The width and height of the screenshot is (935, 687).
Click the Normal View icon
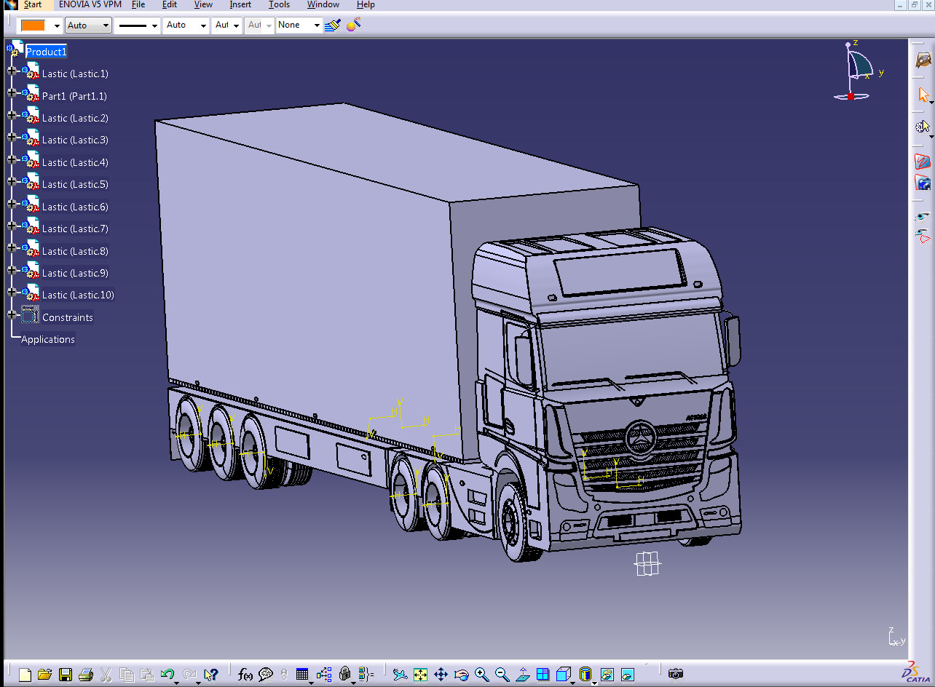(522, 675)
